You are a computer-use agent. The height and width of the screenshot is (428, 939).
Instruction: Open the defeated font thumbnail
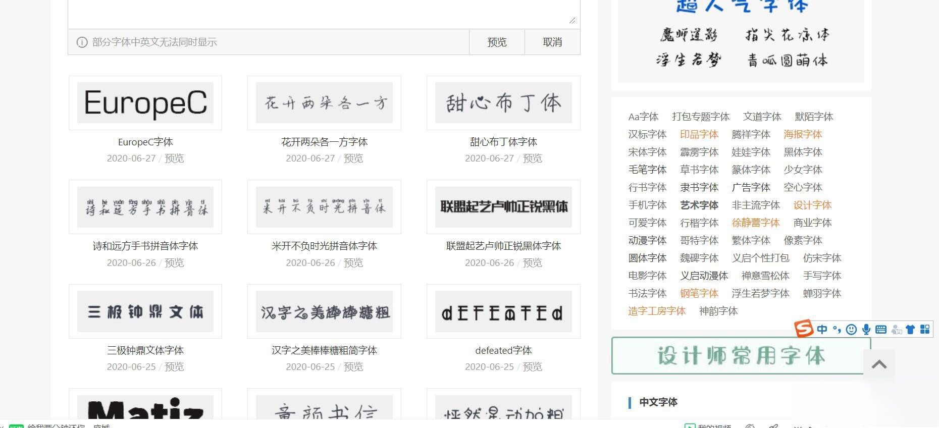[503, 311]
